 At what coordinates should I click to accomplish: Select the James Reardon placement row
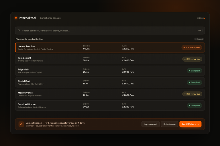pyautogui.click(x=110, y=48)
